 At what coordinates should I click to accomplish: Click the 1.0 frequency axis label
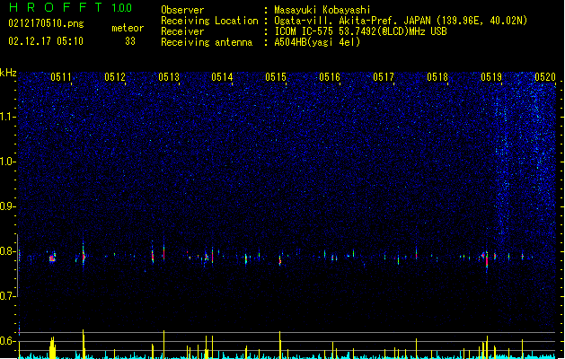coord(8,162)
